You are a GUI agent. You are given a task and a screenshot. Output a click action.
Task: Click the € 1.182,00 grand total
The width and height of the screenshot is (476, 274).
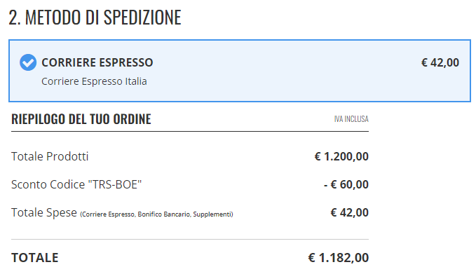coord(338,258)
